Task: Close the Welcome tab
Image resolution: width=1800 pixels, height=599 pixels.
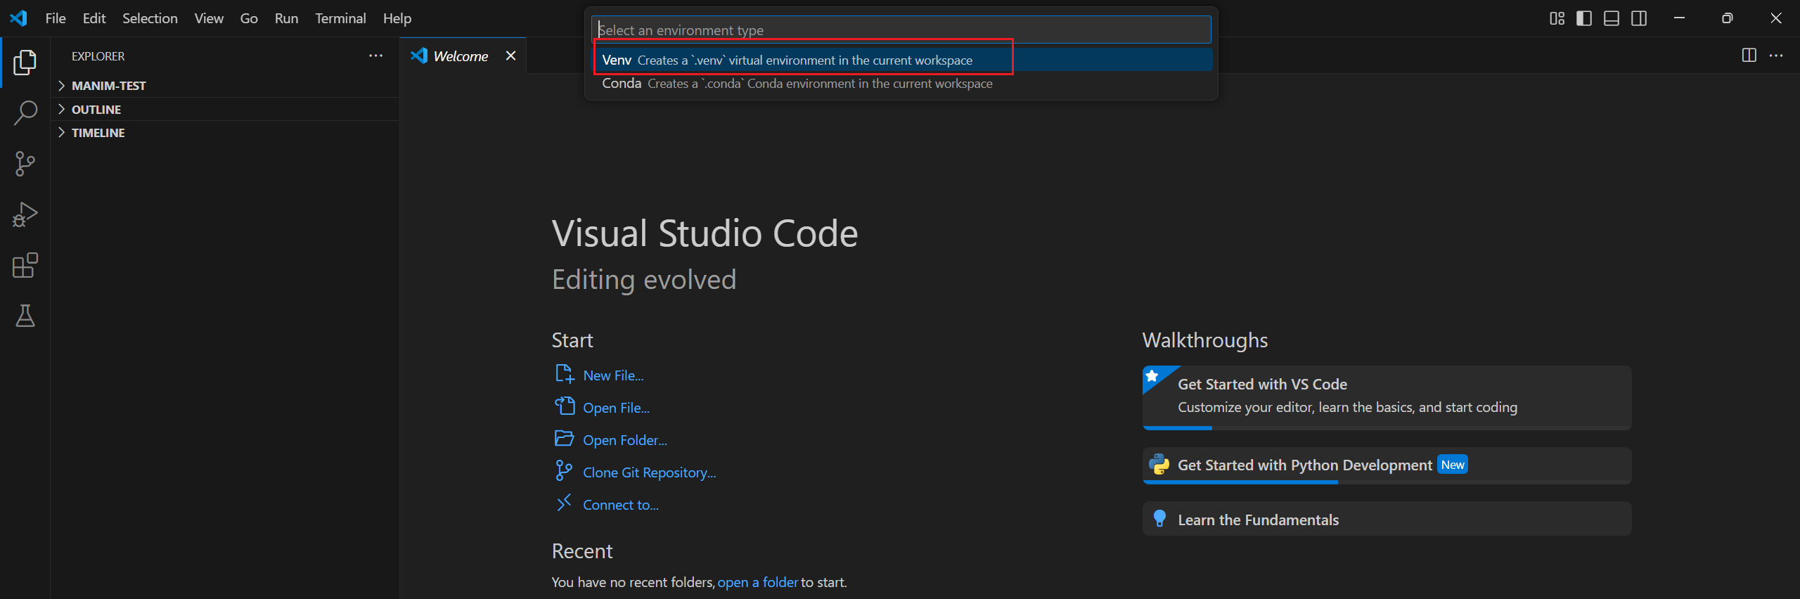Action: 511,56
